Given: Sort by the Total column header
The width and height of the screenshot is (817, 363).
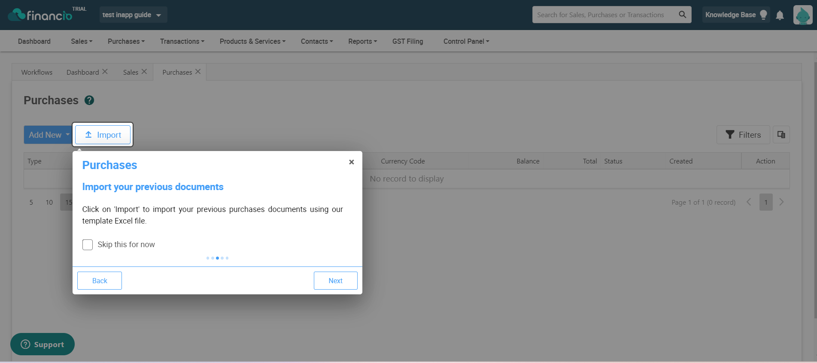Looking at the screenshot, I should (590, 161).
